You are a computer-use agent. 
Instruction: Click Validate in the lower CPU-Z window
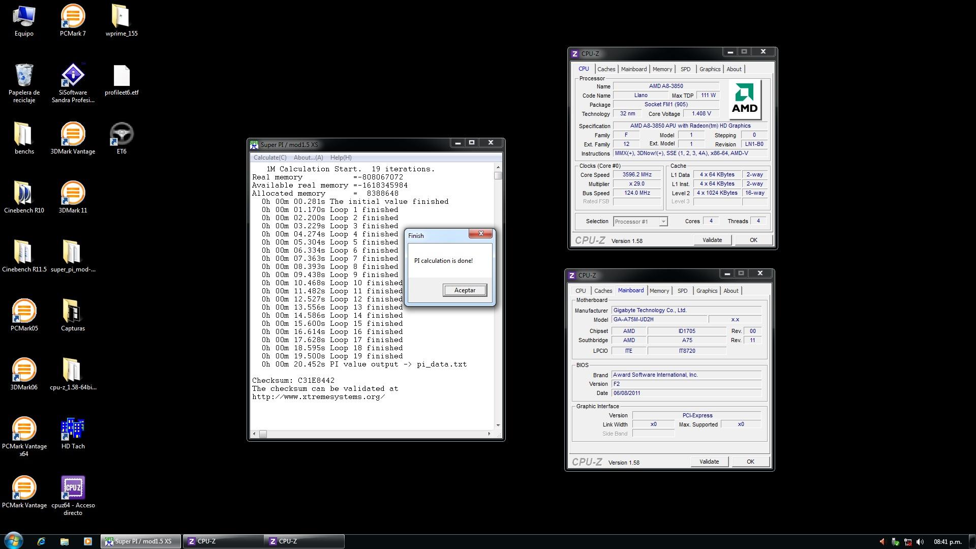click(x=709, y=462)
